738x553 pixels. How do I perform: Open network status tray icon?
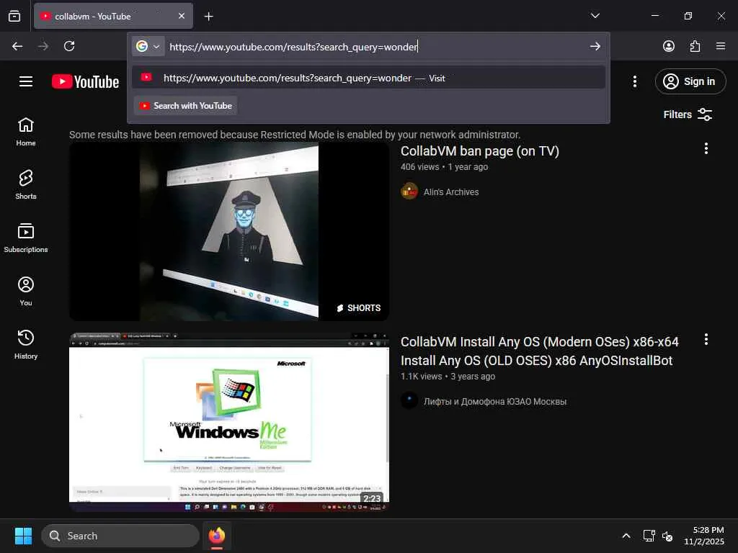pos(649,536)
